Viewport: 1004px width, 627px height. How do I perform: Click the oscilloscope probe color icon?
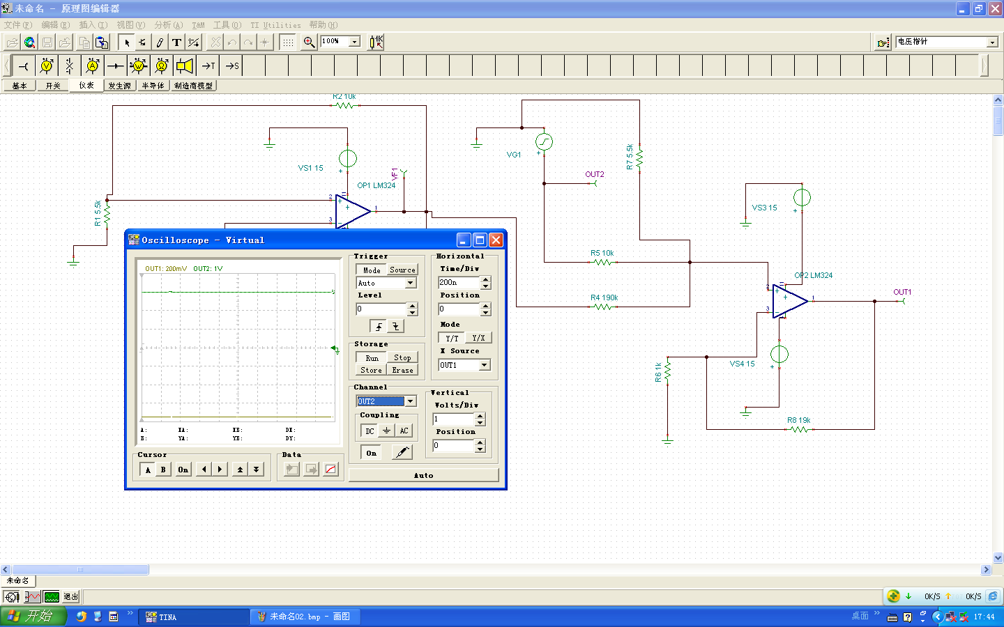coord(401,453)
